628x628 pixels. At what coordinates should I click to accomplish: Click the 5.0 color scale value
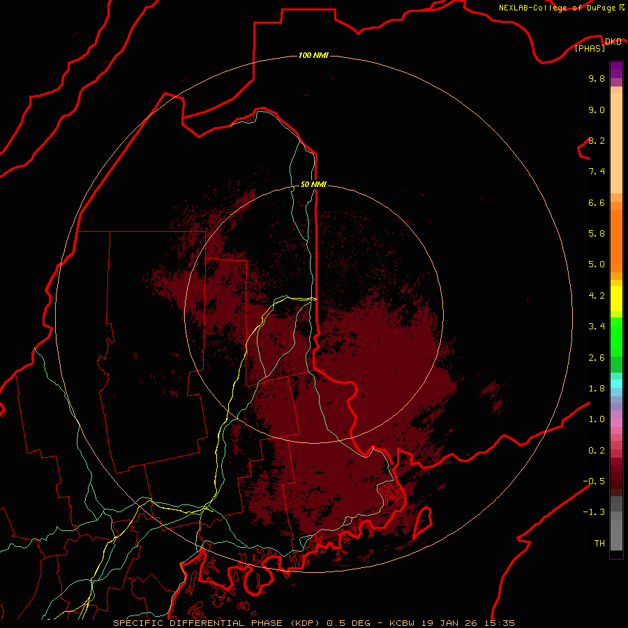597,264
